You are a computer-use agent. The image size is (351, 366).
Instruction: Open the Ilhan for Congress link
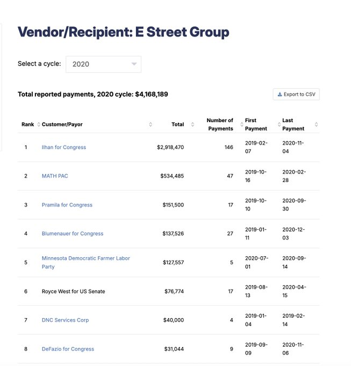tap(64, 147)
